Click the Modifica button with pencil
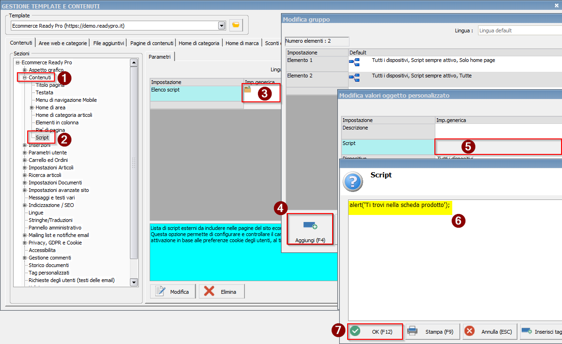This screenshot has width=562, height=344. tap(173, 291)
